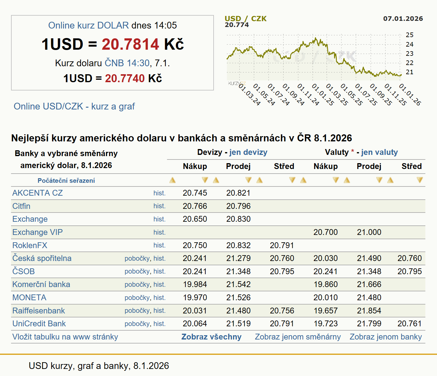Filter table with 'jen devizy' link
The image size is (437, 376).
248,152
